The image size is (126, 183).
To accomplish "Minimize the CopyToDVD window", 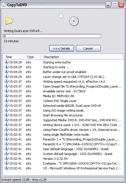I will point(108,5).
